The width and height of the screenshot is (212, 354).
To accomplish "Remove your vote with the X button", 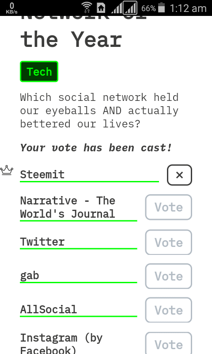I will [x=179, y=175].
